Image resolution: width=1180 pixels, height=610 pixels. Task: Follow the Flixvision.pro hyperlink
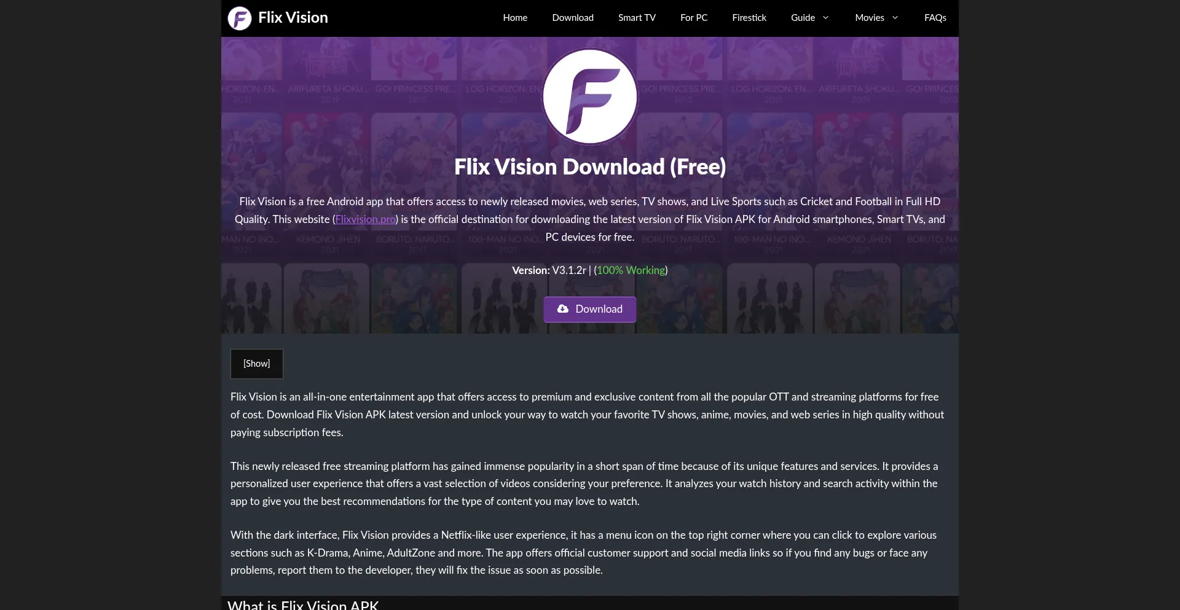366,219
